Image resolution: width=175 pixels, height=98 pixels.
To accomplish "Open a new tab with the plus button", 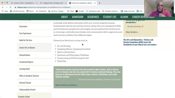I will point(100,3).
